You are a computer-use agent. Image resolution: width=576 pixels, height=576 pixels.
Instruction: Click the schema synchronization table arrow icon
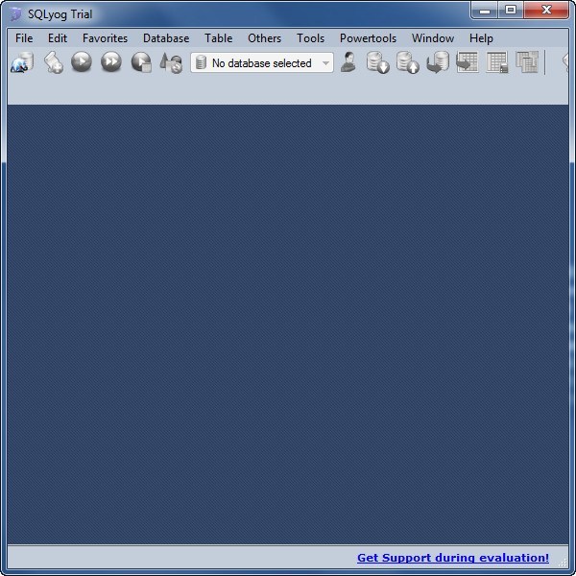click(x=467, y=62)
